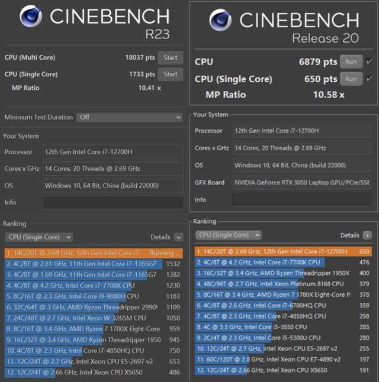Select the Xeon E7-4890 v2 ranking entry
The height and width of the screenshot is (382, 379).
[278, 360]
